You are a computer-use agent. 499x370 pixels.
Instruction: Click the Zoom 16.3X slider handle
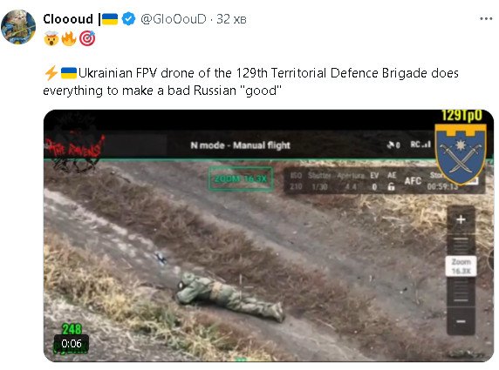(461, 266)
